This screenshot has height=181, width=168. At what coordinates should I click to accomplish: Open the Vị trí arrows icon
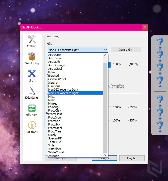32,74
